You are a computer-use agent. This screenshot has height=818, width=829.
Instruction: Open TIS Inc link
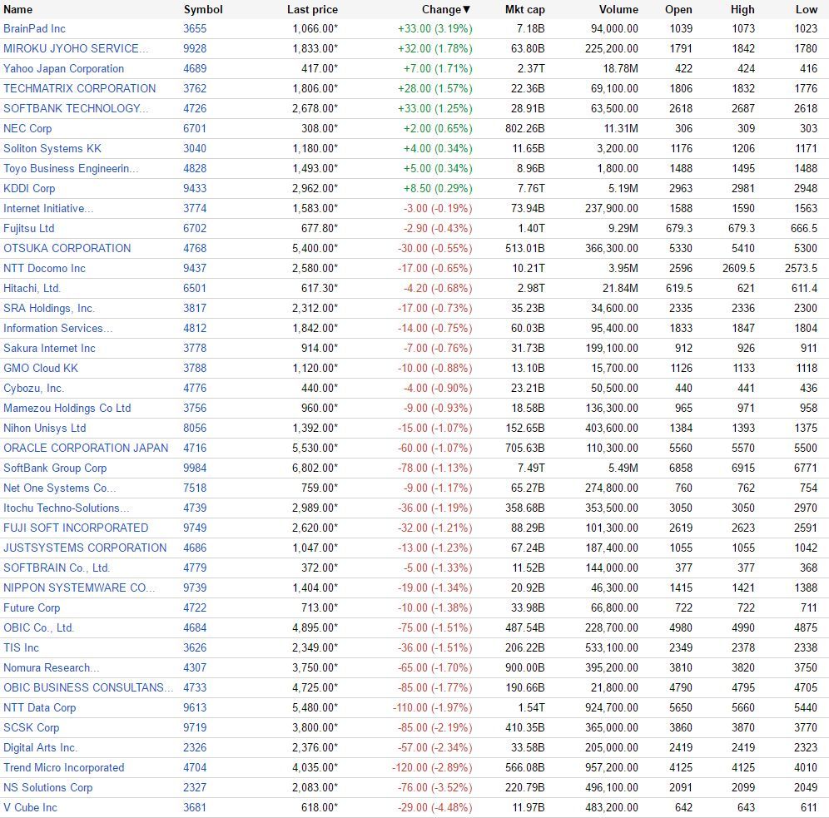point(21,648)
